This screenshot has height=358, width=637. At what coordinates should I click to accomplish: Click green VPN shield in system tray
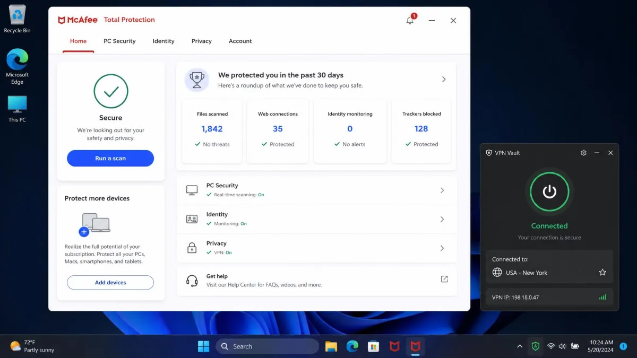(536, 346)
